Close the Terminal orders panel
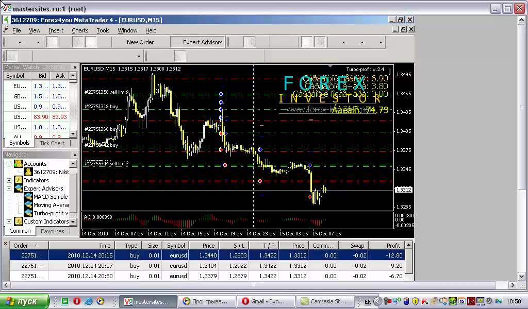528x309 pixels. pos(5,244)
